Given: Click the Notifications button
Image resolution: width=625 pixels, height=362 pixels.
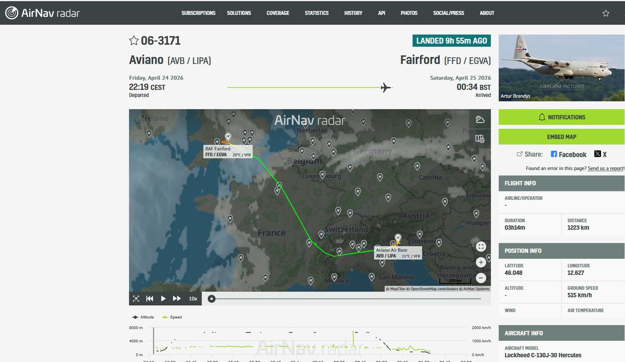Looking at the screenshot, I should [561, 117].
